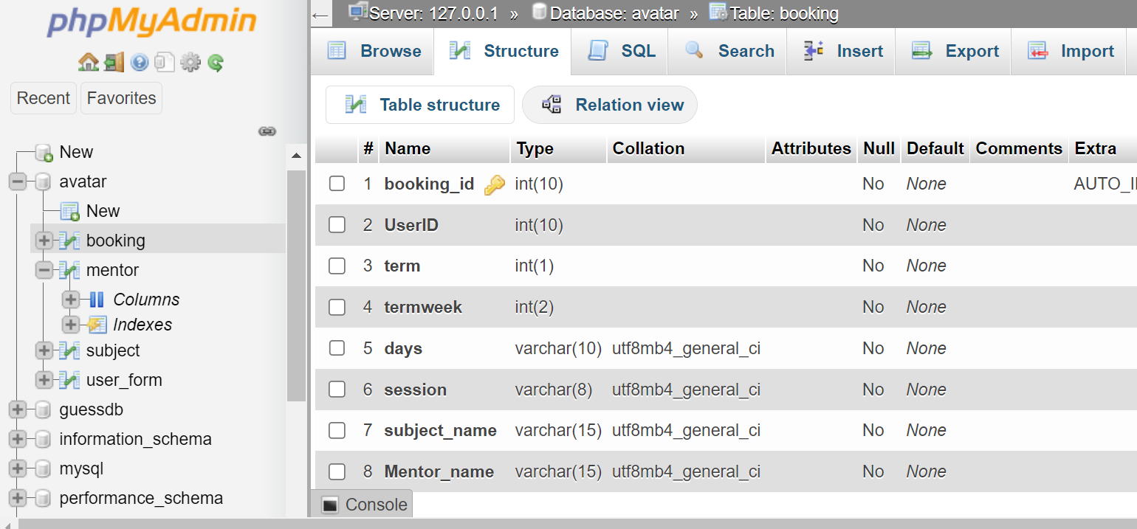The image size is (1137, 529).
Task: Expand the Columns node under mentor
Action: tap(71, 300)
